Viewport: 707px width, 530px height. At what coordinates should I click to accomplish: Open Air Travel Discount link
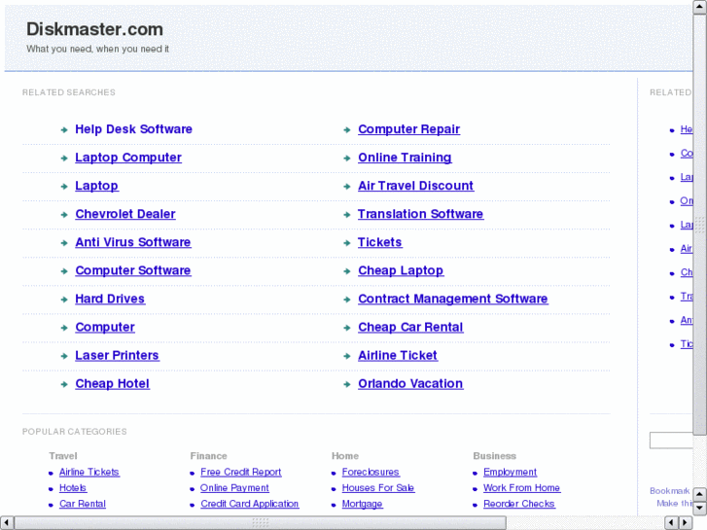pos(415,186)
